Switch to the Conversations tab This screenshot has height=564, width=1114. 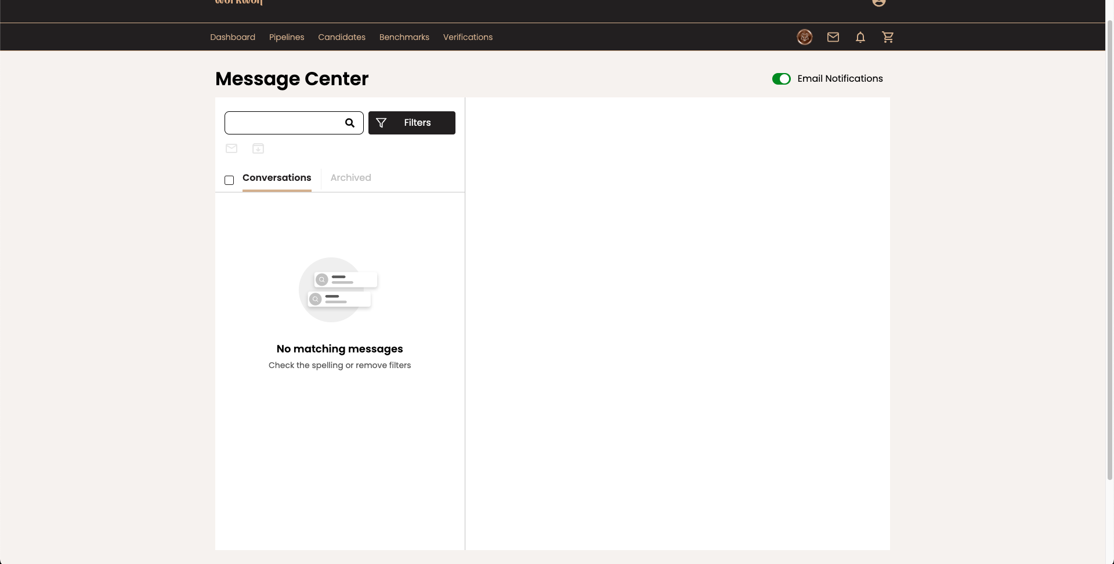(277, 178)
